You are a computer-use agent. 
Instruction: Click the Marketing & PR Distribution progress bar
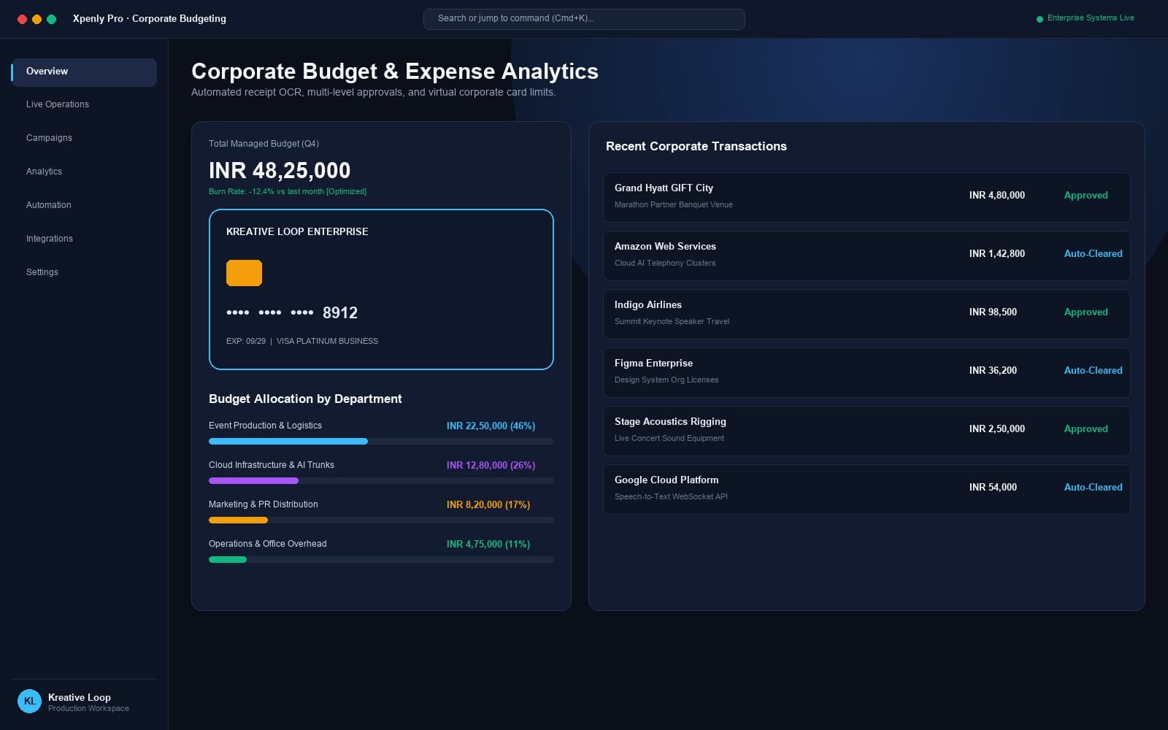381,520
